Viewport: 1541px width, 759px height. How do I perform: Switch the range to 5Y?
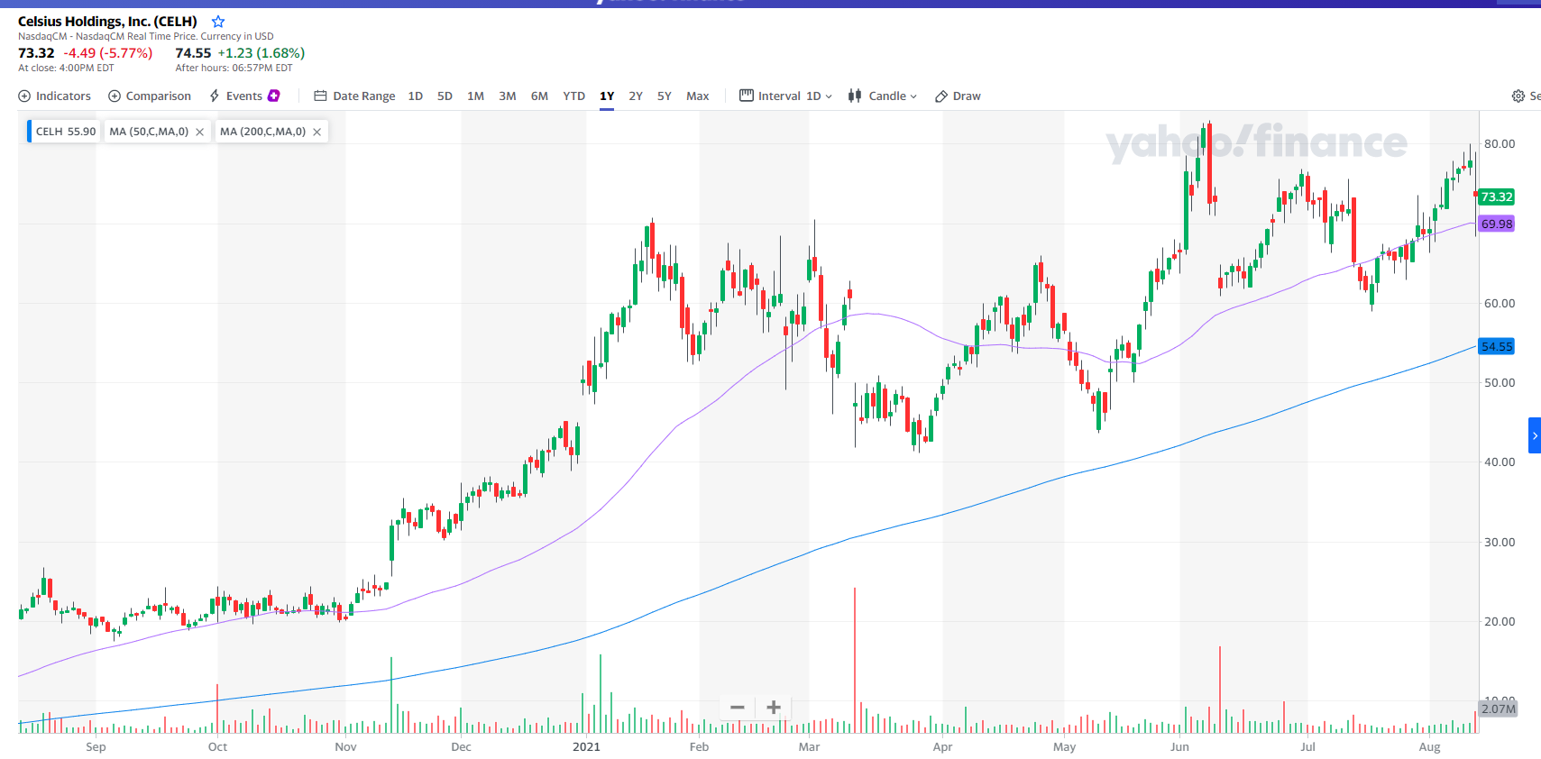[x=664, y=96]
